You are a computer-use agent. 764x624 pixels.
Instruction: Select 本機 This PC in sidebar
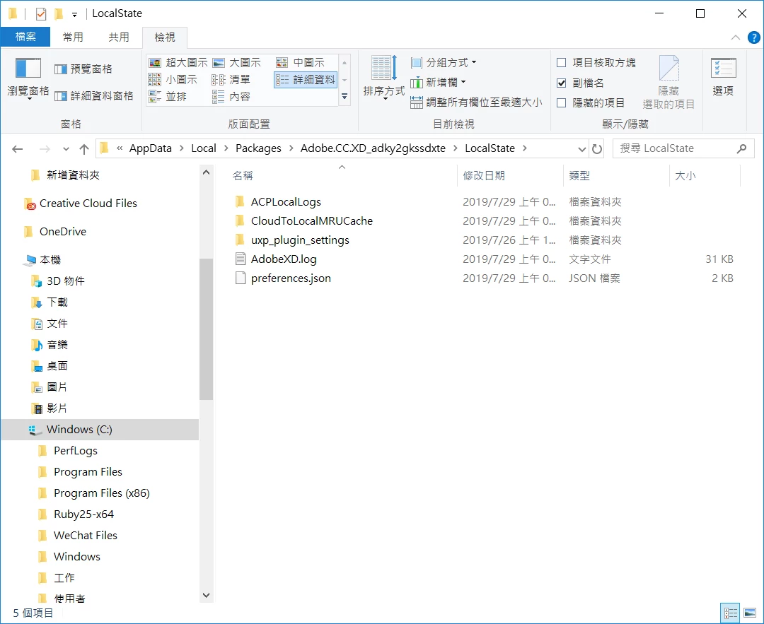coord(50,260)
